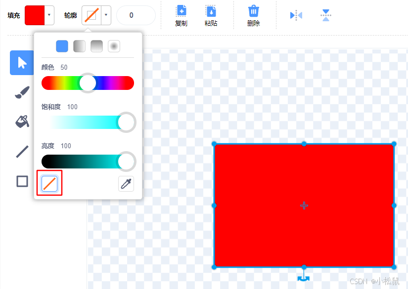Click the rotation handle below rectangle
The image size is (408, 289).
pyautogui.click(x=304, y=278)
